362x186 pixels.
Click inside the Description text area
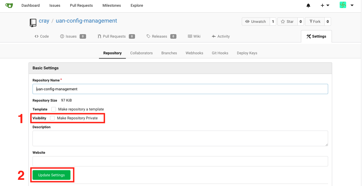(180, 138)
